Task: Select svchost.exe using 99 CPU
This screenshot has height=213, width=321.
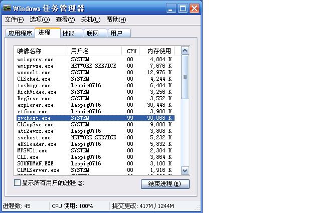Action: 95,118
